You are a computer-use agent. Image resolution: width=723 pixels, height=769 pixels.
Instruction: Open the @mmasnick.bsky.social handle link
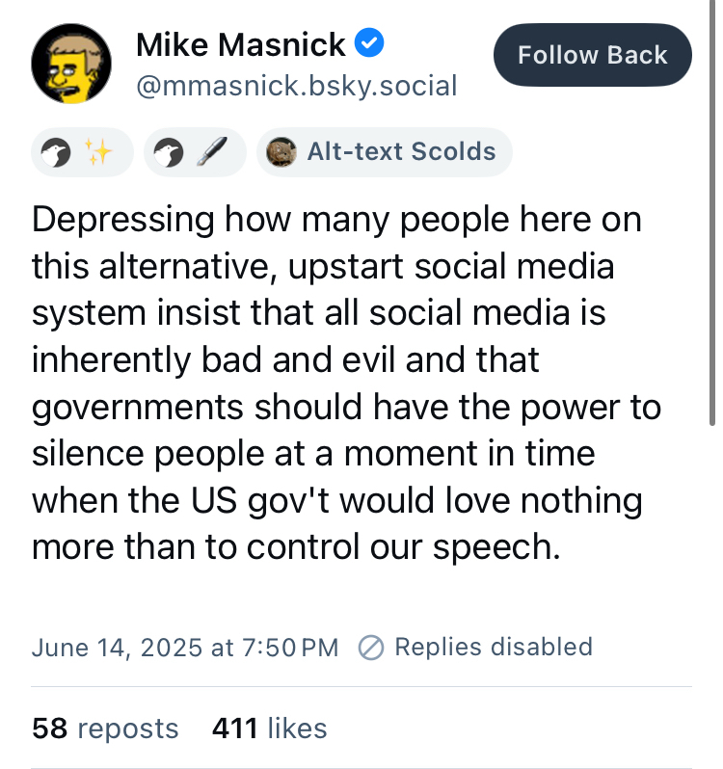(x=297, y=86)
